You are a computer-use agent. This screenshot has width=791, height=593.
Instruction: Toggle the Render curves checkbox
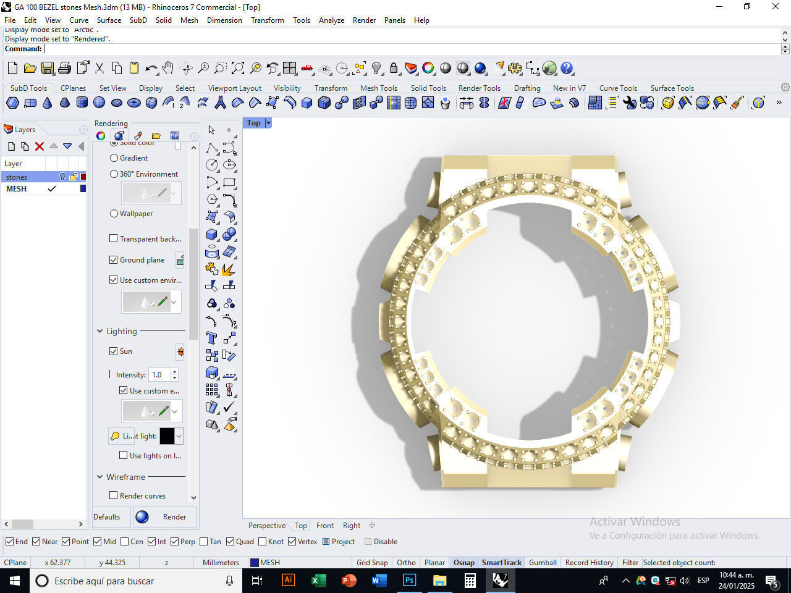(x=114, y=495)
